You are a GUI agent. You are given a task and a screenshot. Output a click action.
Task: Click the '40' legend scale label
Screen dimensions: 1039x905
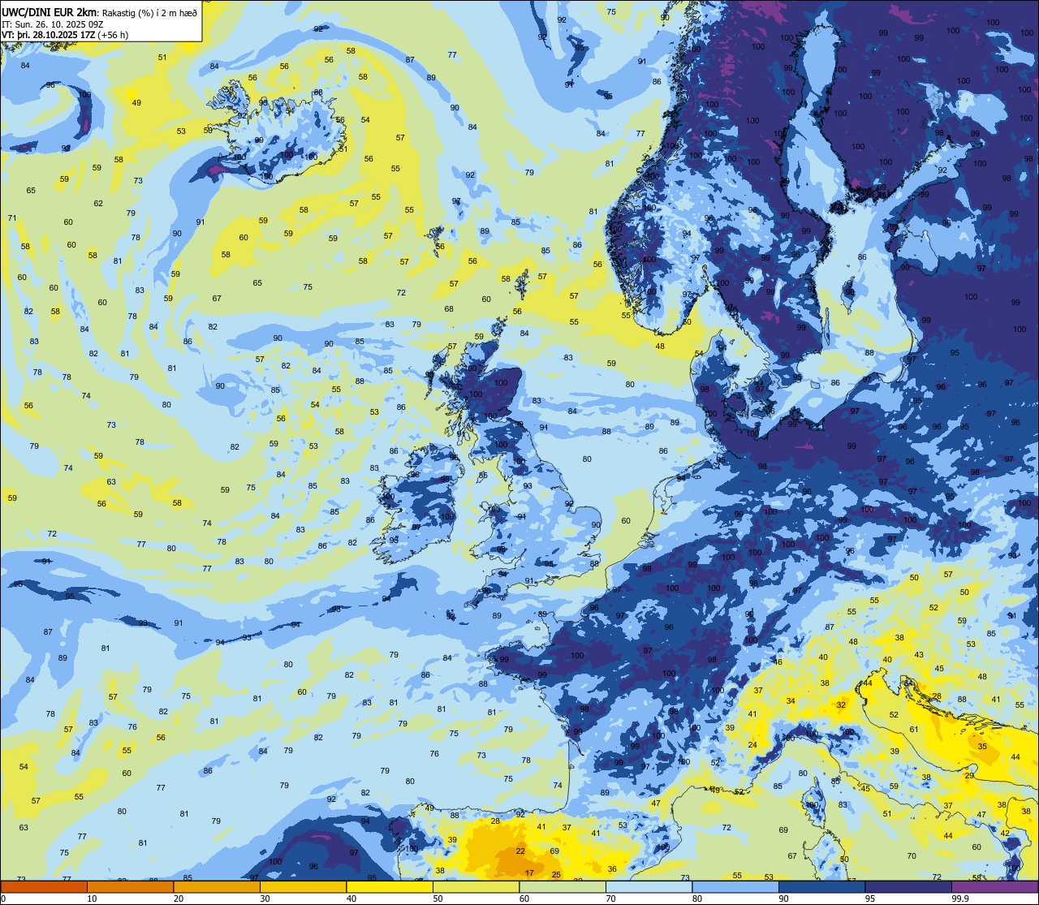click(351, 899)
